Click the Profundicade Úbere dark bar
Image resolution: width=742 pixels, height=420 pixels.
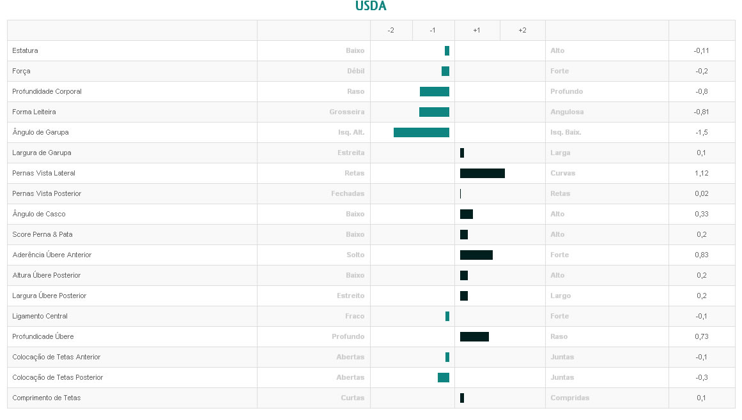[474, 336]
